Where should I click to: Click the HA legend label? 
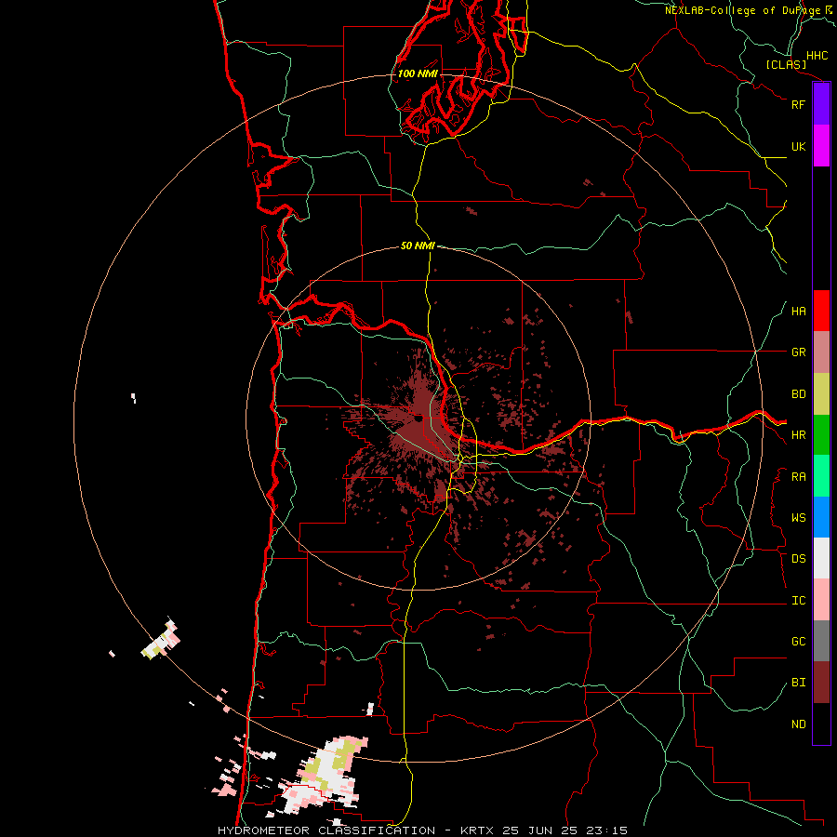(x=798, y=312)
